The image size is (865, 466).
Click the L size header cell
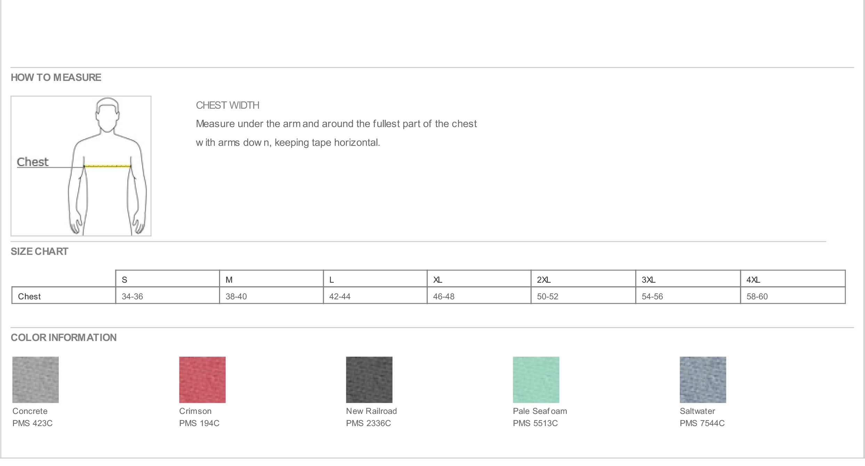[375, 279]
